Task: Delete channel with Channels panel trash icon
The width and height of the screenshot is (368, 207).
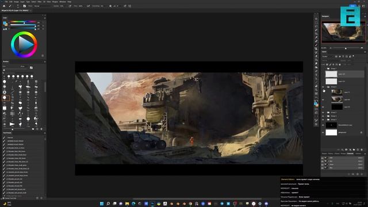Action: (x=362, y=174)
